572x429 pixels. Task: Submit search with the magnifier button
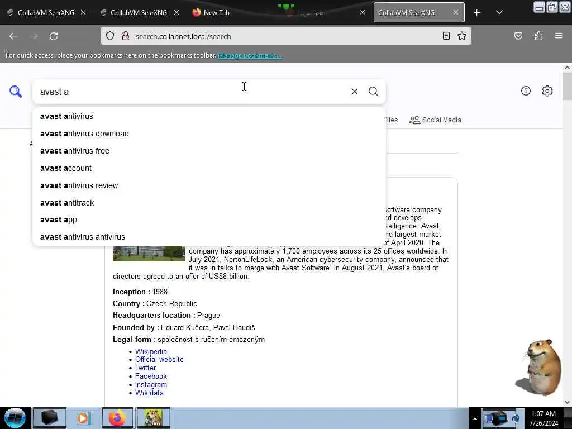point(373,92)
